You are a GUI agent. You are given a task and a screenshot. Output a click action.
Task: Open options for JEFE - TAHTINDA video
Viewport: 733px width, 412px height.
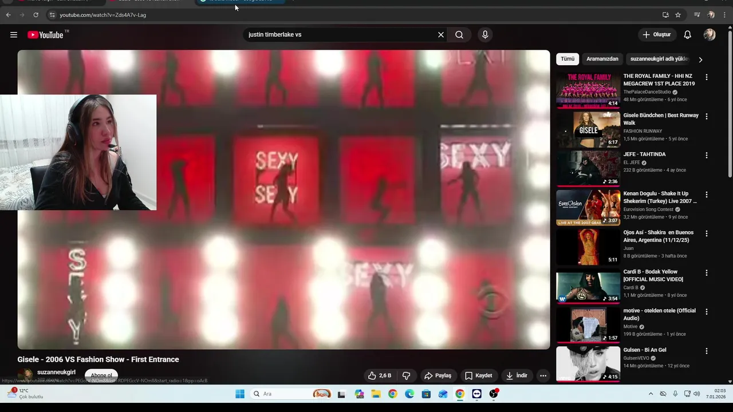pos(707,155)
